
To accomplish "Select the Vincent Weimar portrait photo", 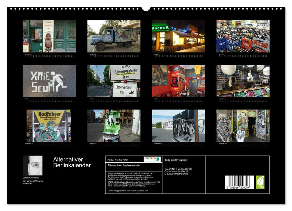I will 33,165.
